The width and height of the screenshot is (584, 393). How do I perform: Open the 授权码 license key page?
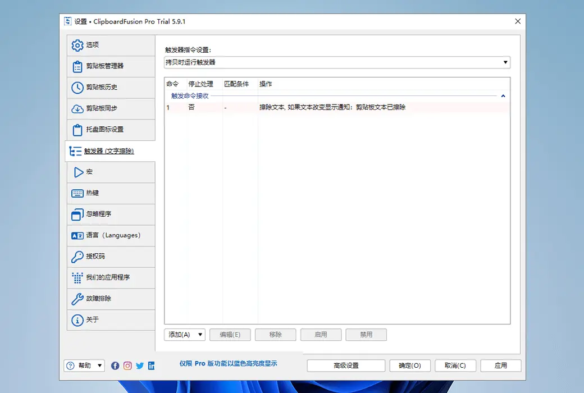(x=93, y=257)
